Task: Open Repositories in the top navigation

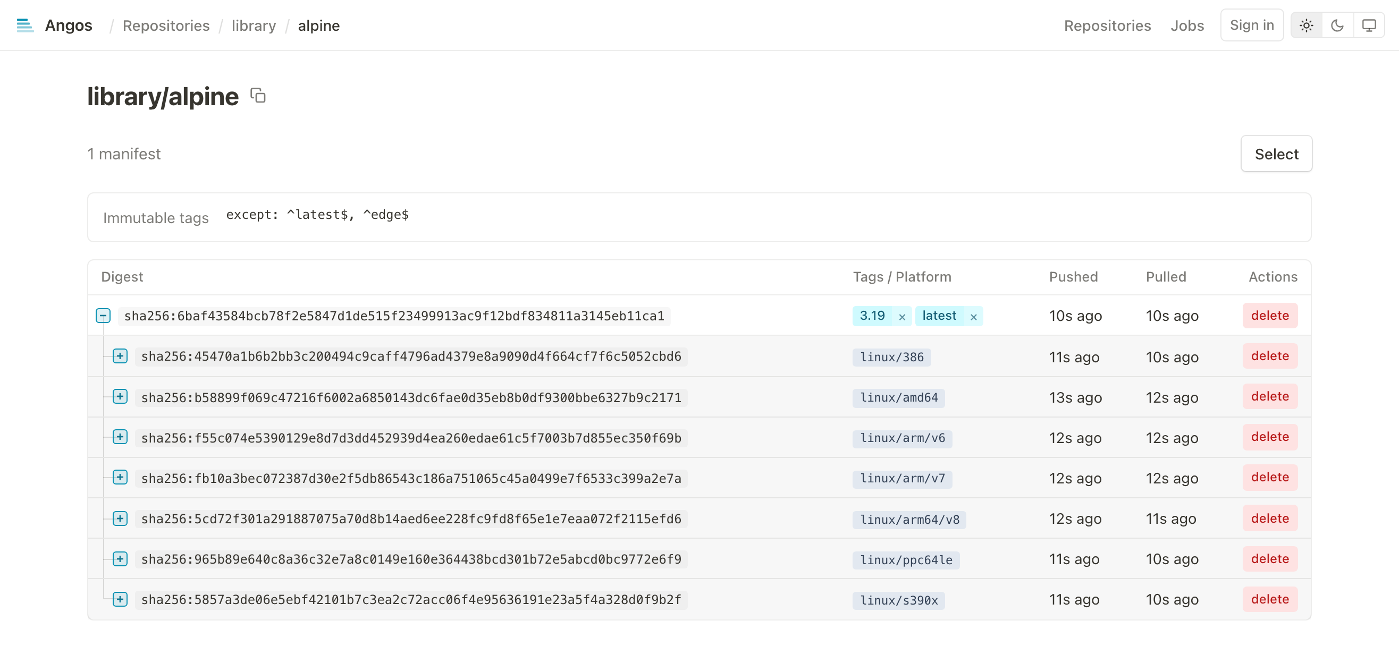Action: (x=1107, y=25)
